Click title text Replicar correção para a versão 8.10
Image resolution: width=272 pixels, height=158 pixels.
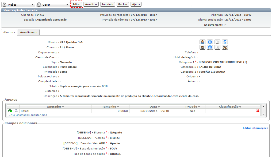click(84, 86)
